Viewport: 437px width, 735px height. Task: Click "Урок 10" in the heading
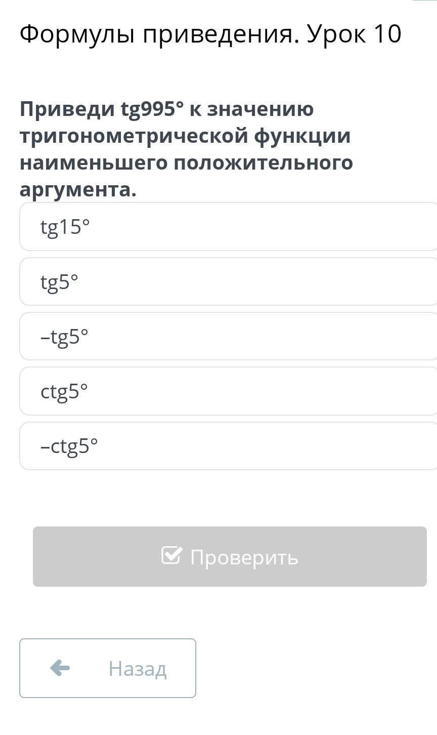(x=355, y=34)
